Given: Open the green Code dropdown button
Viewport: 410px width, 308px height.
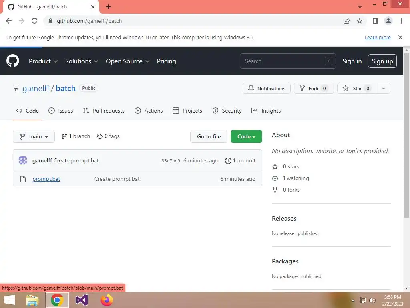Looking at the screenshot, I should [x=246, y=136].
